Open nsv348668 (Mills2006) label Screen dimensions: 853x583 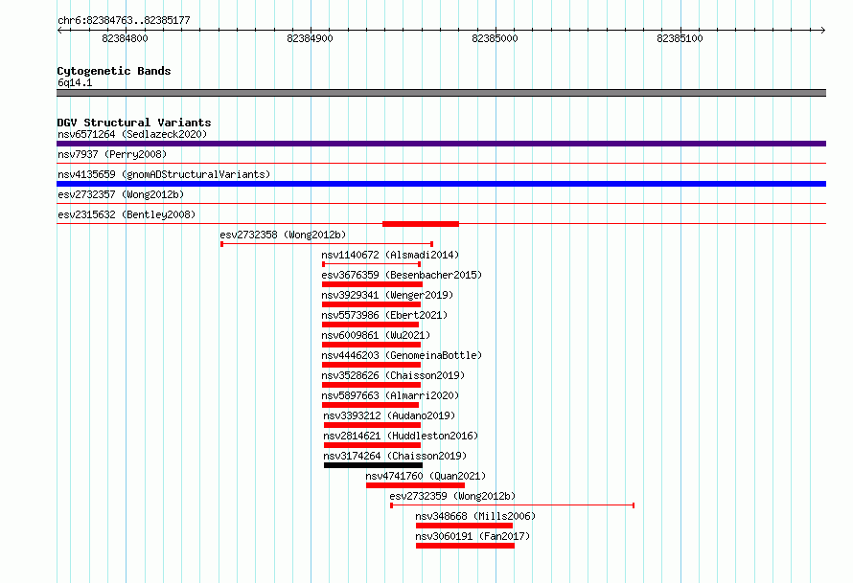[x=475, y=516]
